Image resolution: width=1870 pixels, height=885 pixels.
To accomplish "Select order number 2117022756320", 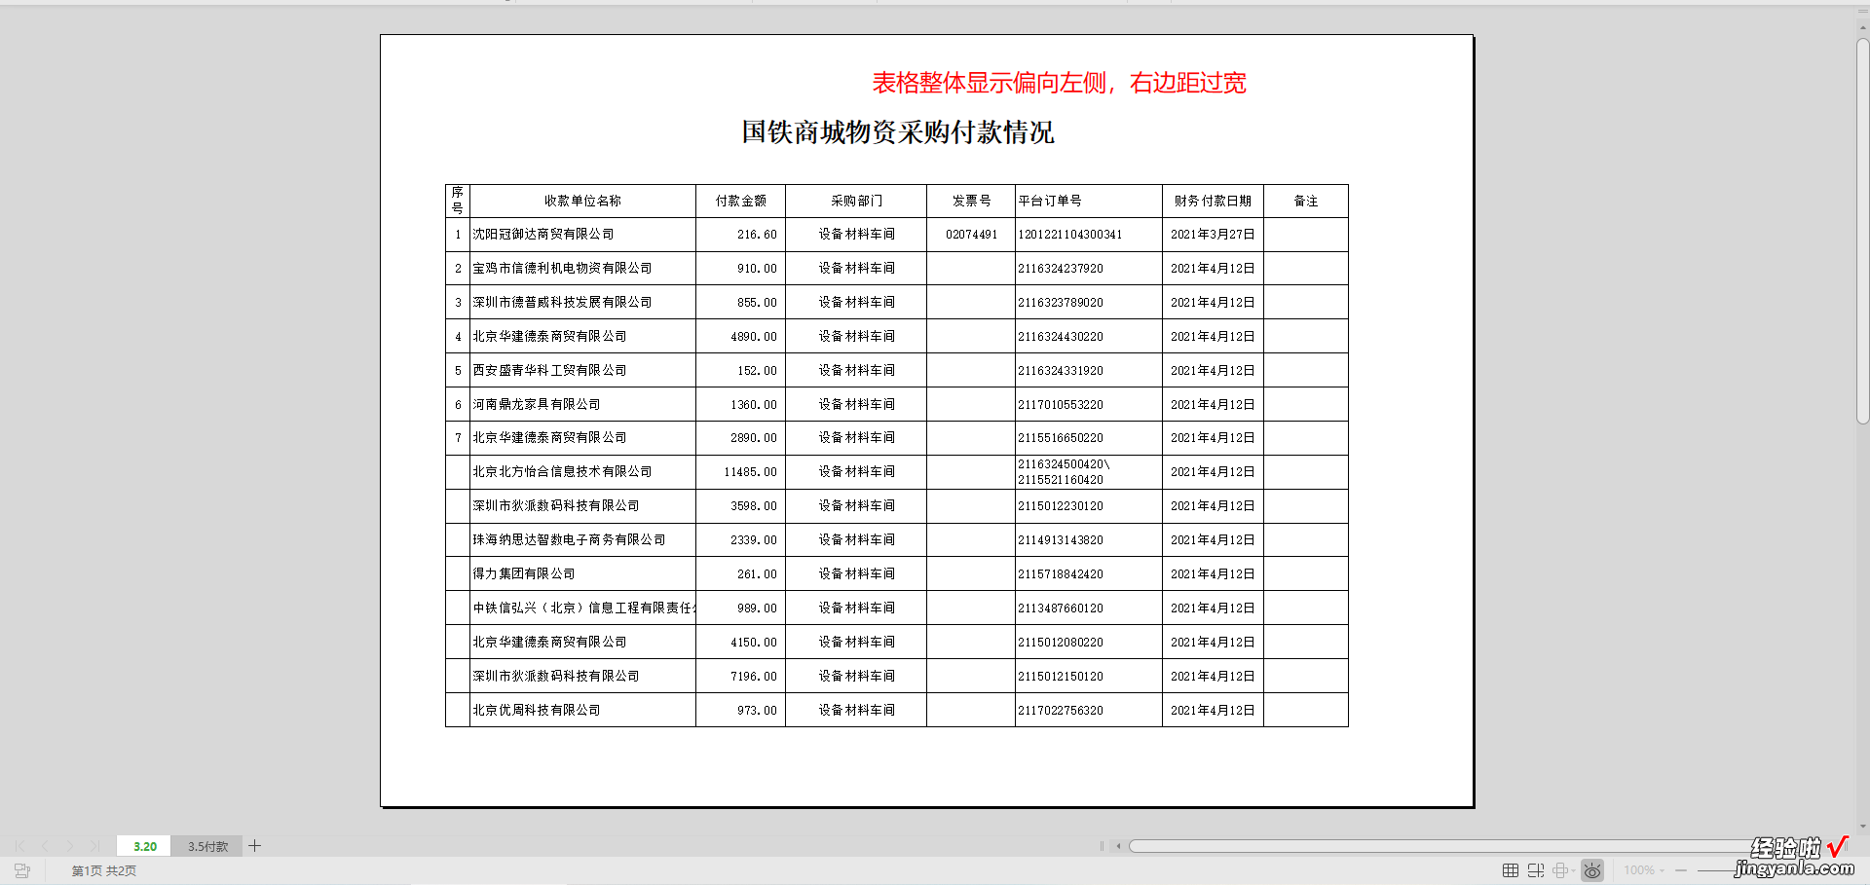I will coord(1089,711).
